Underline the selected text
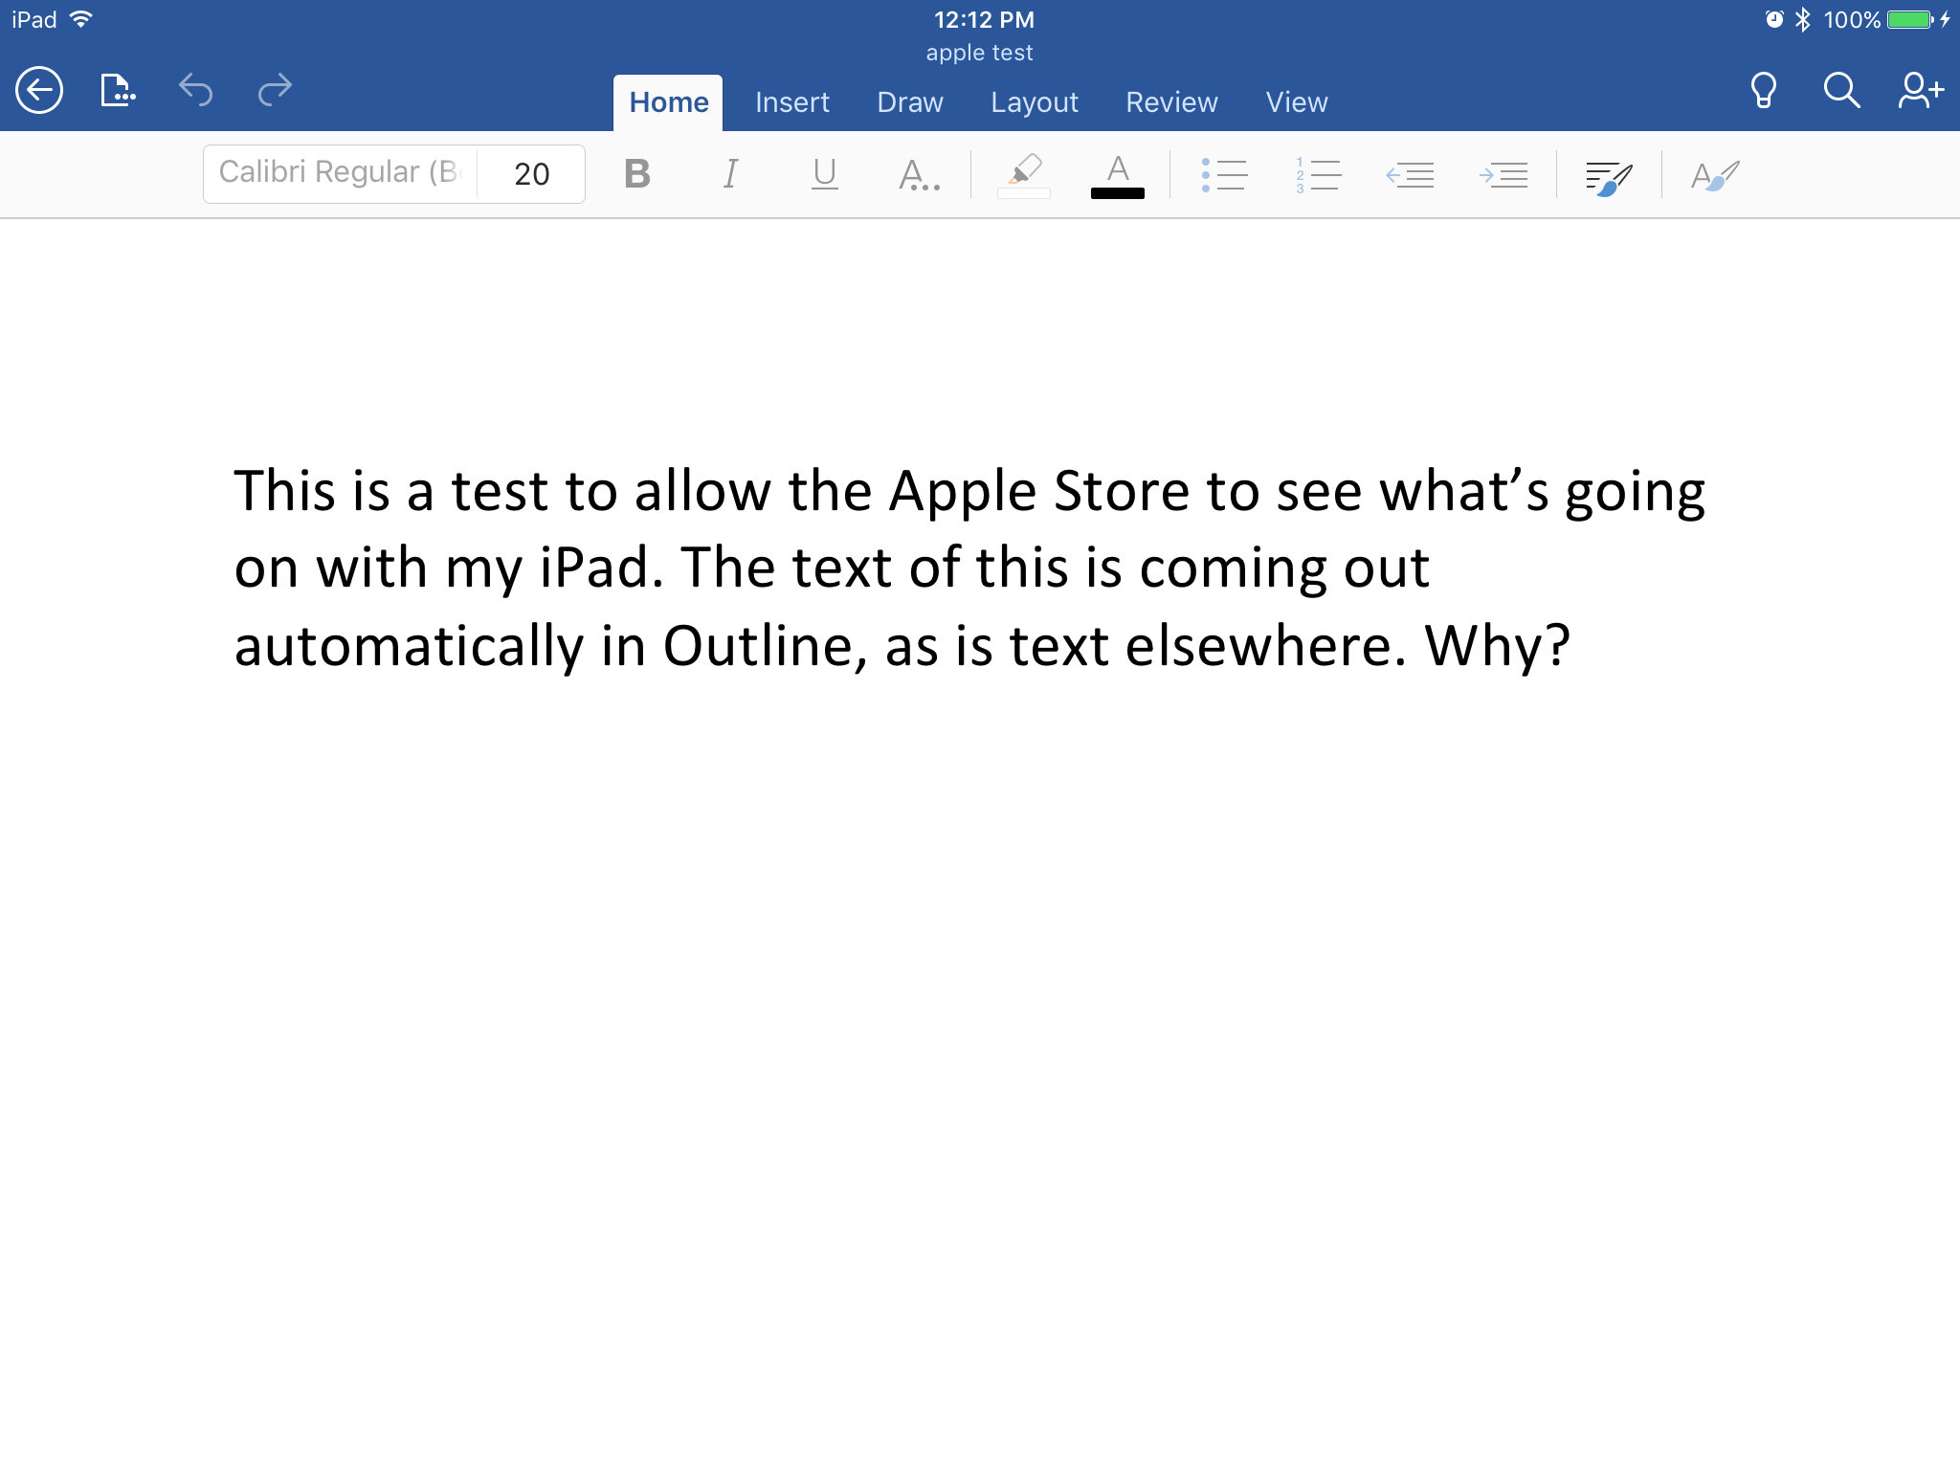The image size is (1960, 1470). point(824,173)
